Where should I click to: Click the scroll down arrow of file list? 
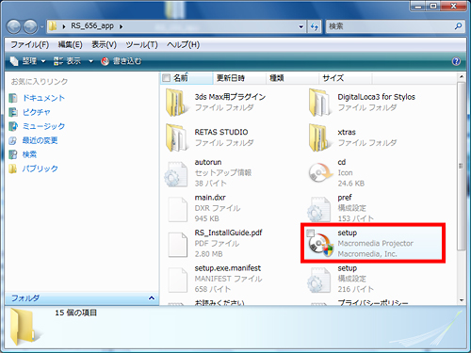461,300
